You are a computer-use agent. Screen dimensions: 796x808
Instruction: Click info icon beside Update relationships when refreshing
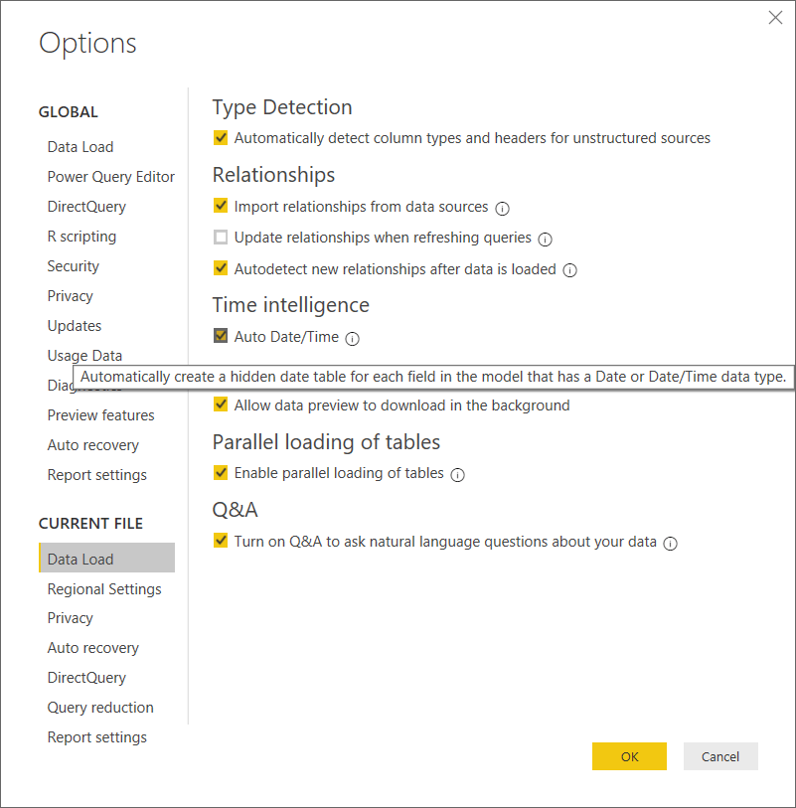[x=546, y=240]
